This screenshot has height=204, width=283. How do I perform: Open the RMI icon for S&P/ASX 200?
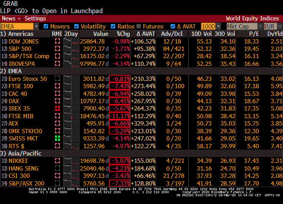click(x=57, y=183)
